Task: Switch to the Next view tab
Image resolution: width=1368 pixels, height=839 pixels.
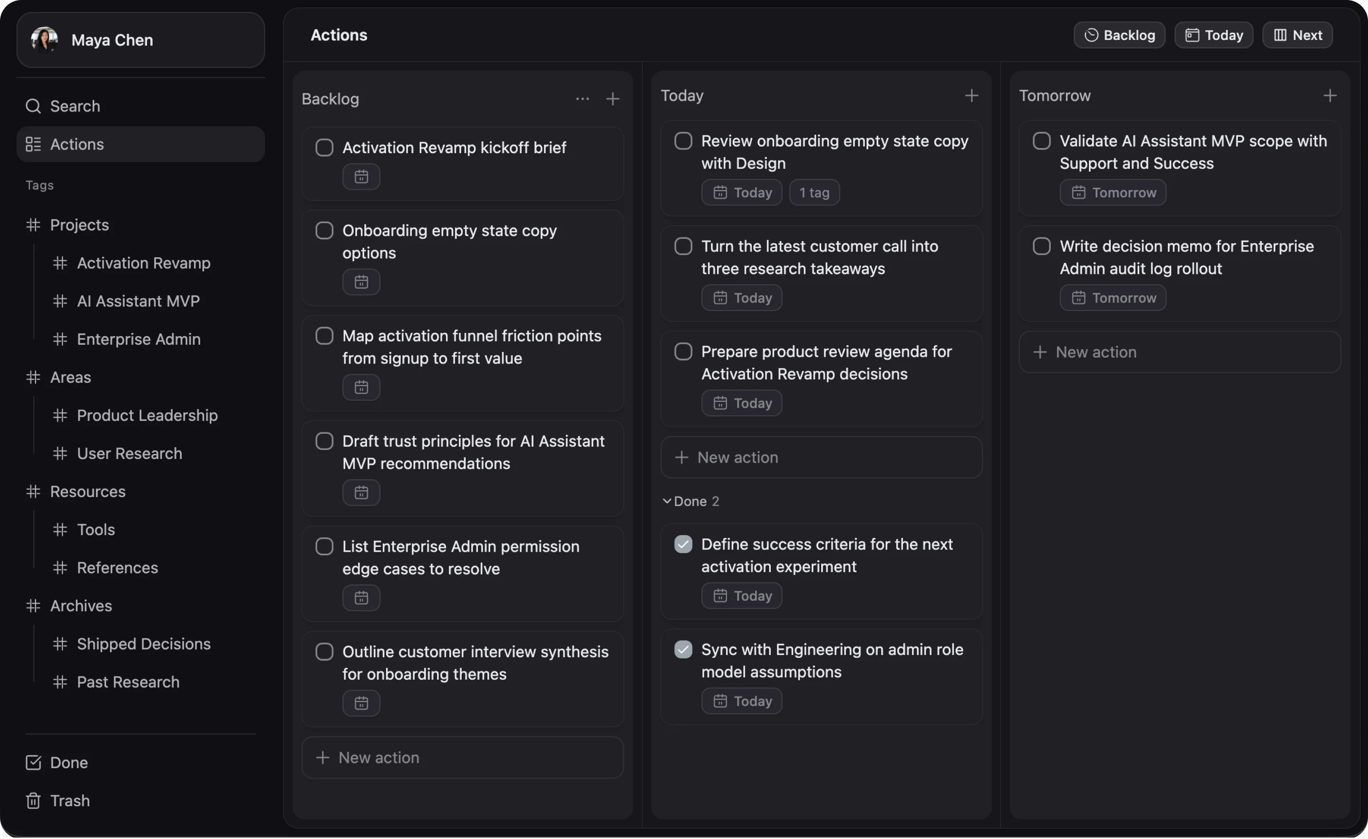Action: pos(1298,35)
